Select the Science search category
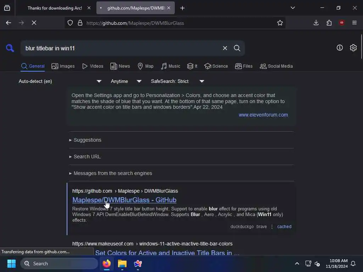The width and height of the screenshot is (363, 272). coord(216,66)
